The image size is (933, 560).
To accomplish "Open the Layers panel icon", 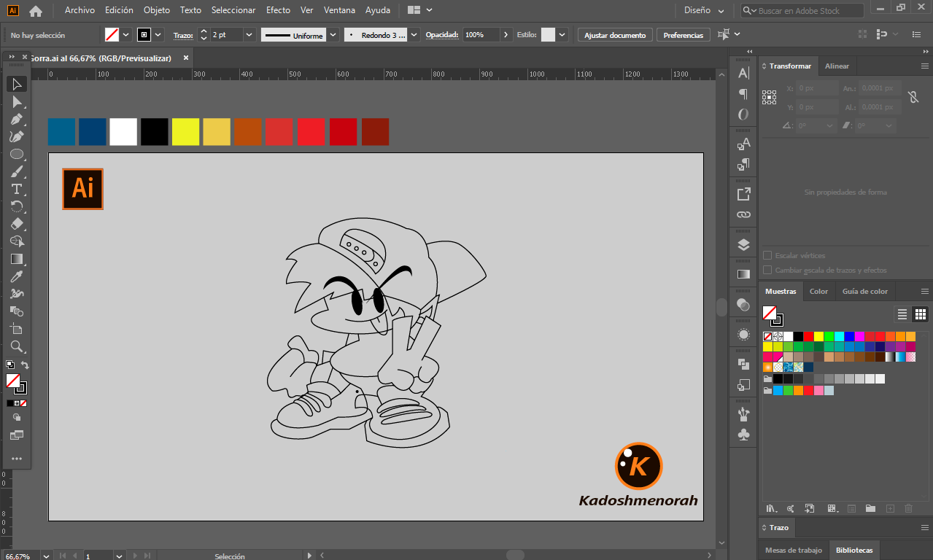I will point(743,244).
